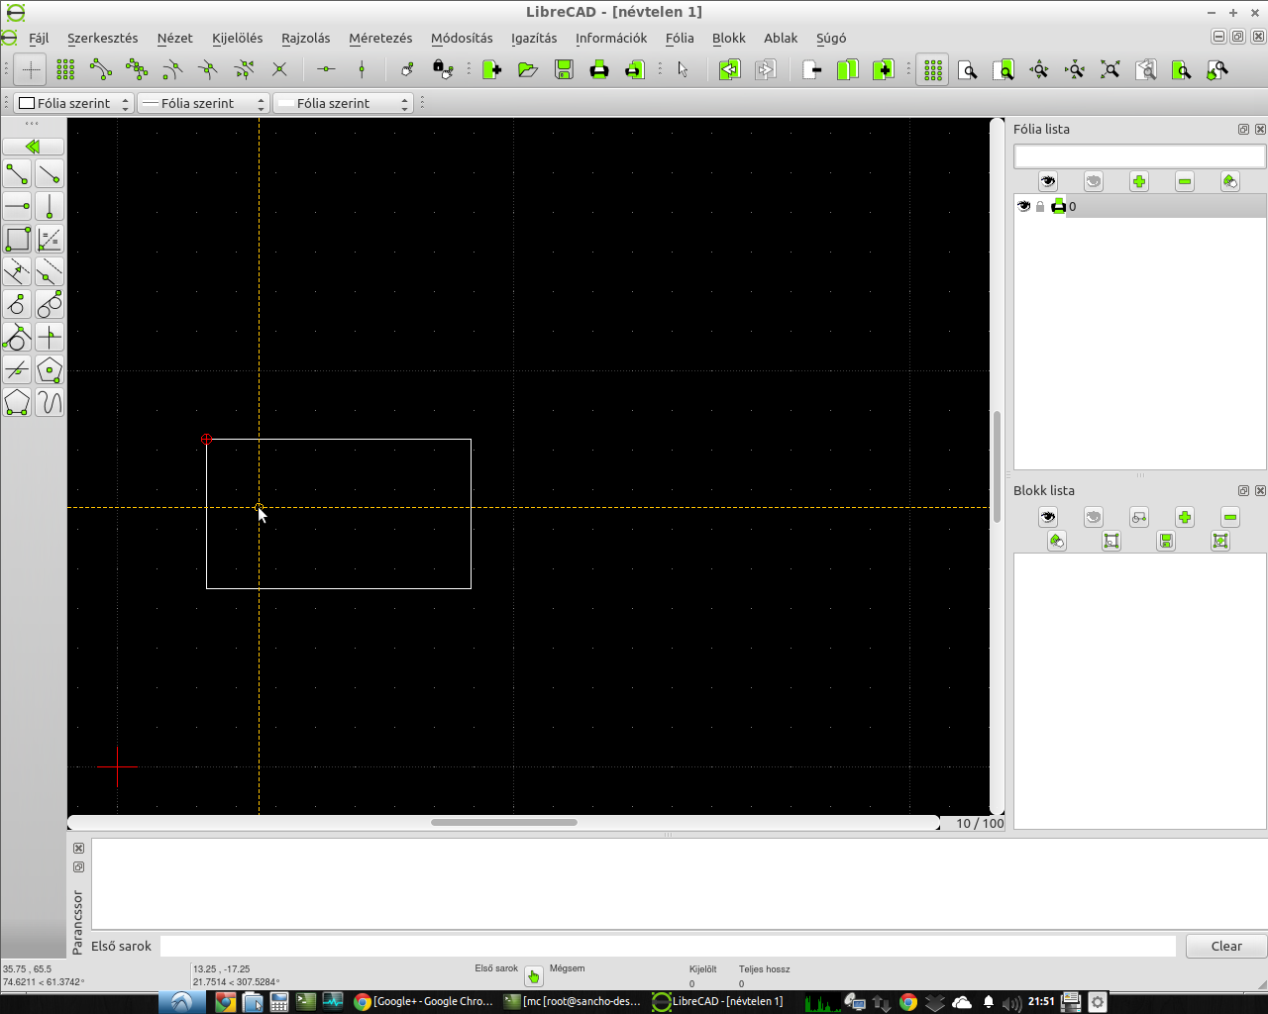Choose the rectangle drawing tool
This screenshot has height=1014, width=1268.
pyautogui.click(x=17, y=240)
